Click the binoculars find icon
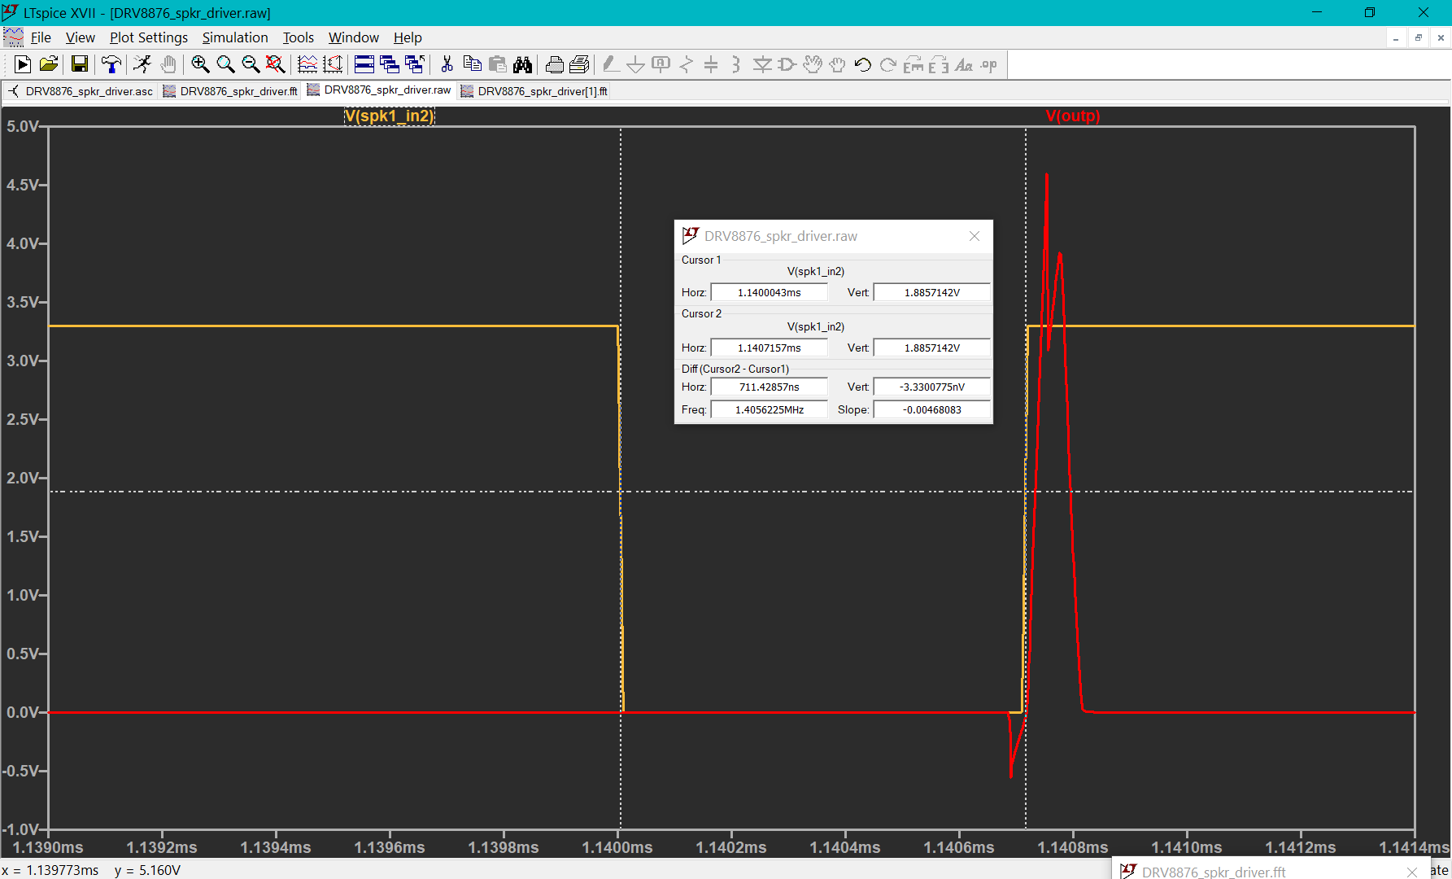 pyautogui.click(x=522, y=64)
